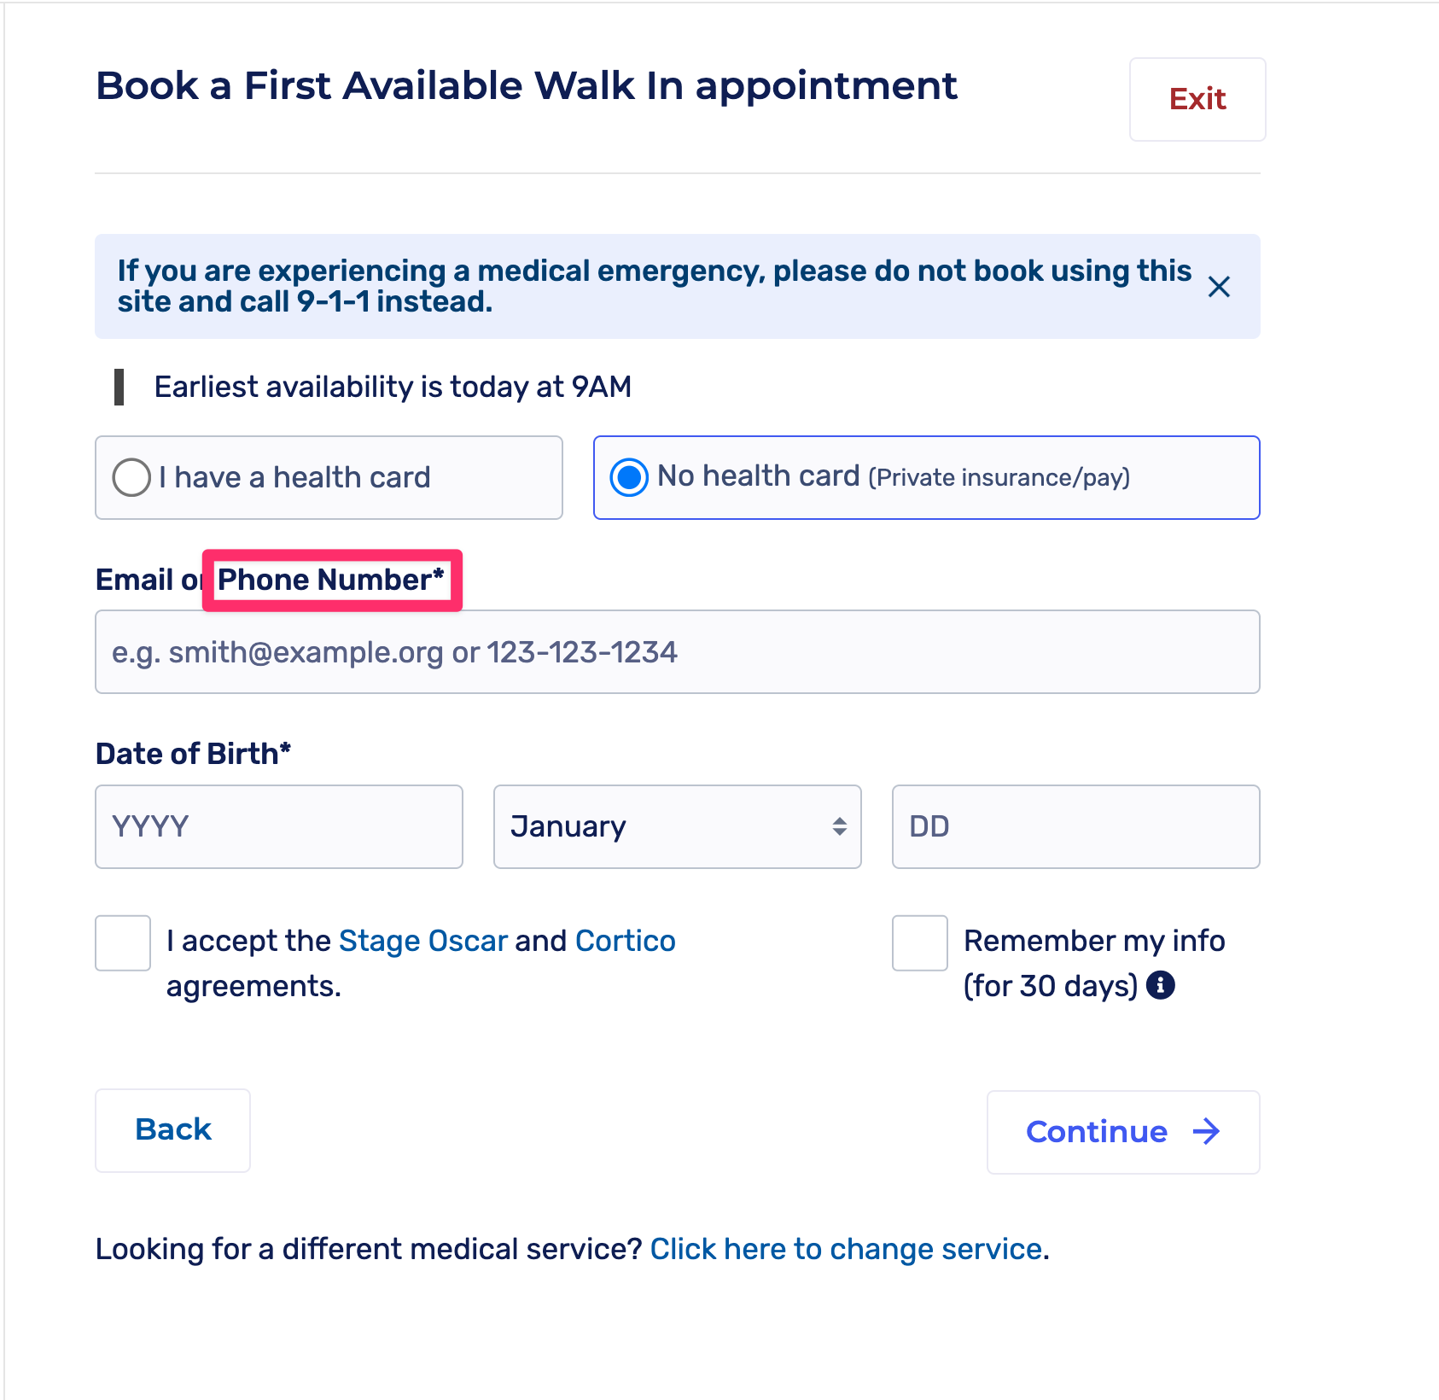This screenshot has width=1439, height=1400.
Task: Select the "No health card" radio option
Action: [x=629, y=477]
